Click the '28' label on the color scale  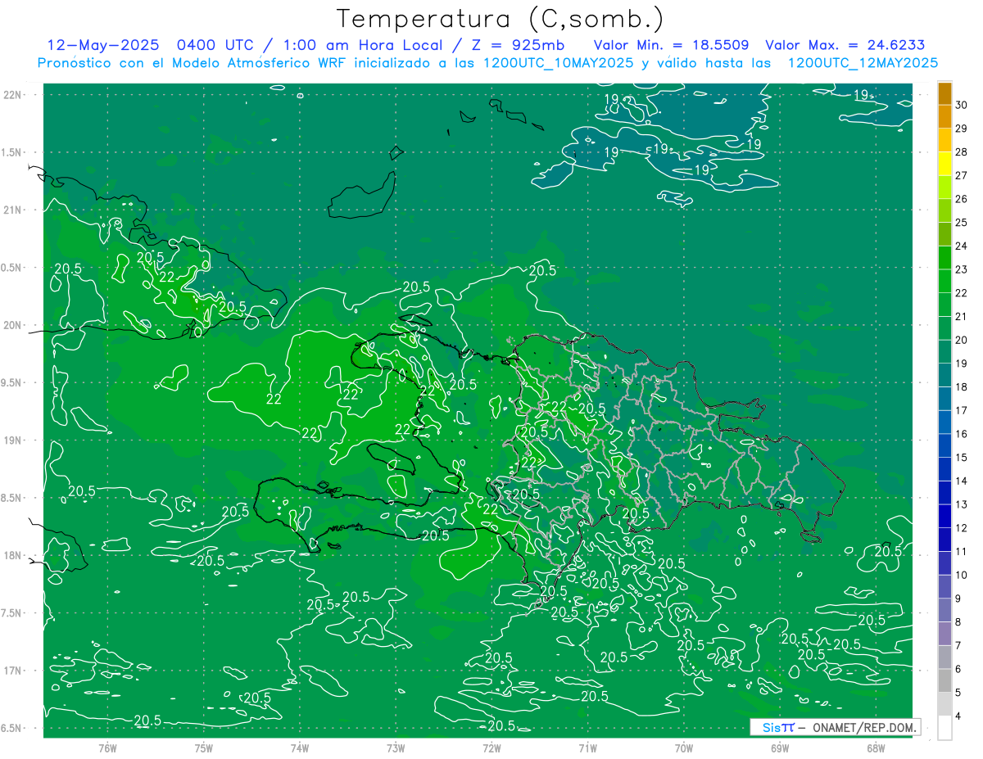tap(962, 152)
